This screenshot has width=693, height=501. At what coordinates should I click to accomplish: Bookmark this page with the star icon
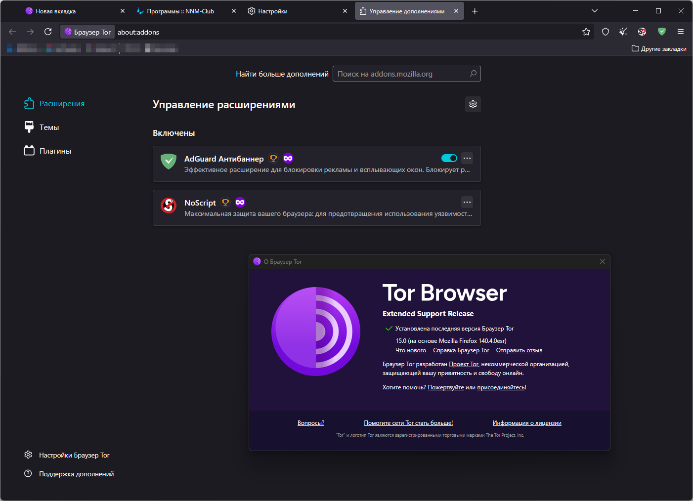click(586, 32)
